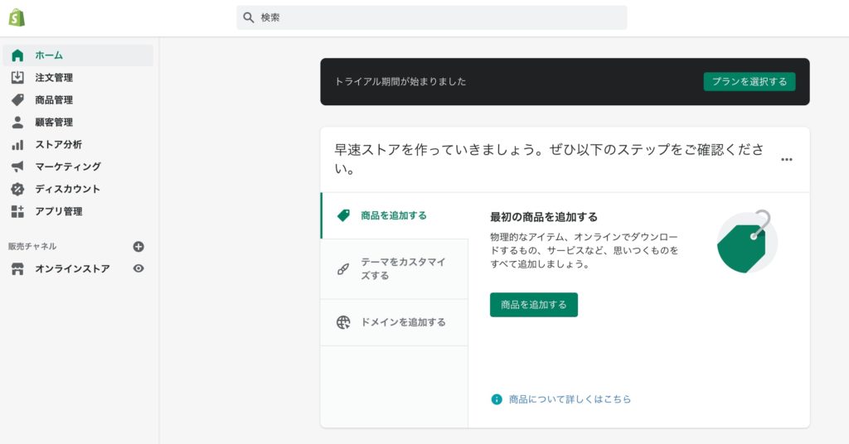Open 注文管理 orders icon
Image resolution: width=849 pixels, height=444 pixels.
coord(17,78)
